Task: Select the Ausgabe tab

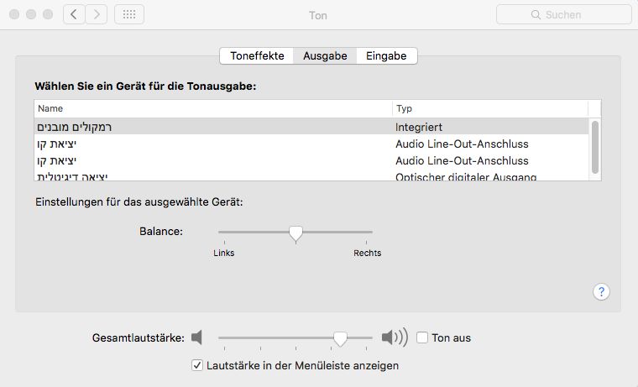Action: coord(325,55)
